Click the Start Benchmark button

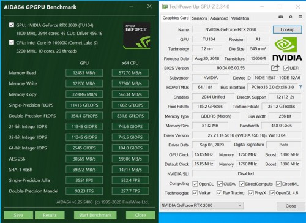pyautogui.click(x=95, y=215)
